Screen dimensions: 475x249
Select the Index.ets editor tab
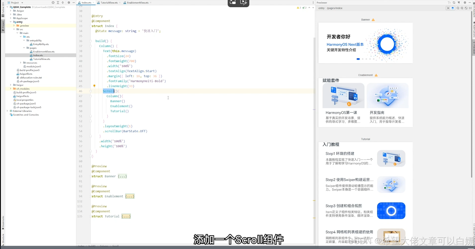(86, 3)
